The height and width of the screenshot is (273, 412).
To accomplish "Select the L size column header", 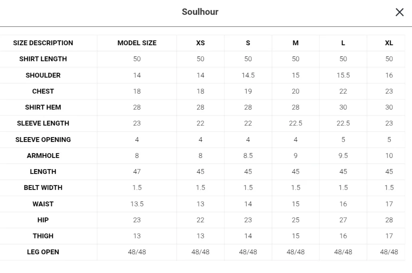I will 343,43.
